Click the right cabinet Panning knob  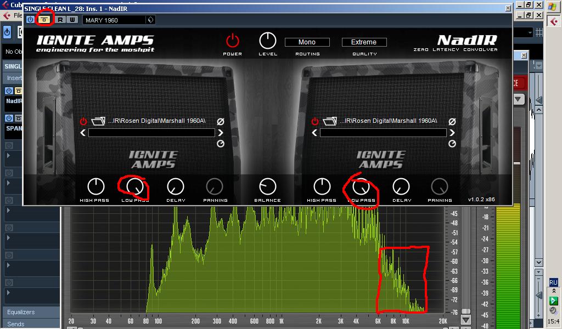coord(440,186)
